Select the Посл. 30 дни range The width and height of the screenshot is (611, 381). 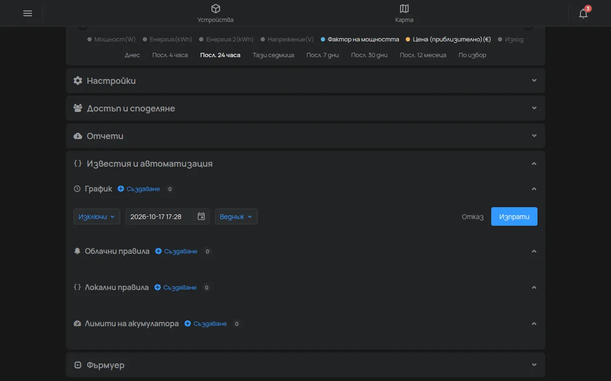tap(369, 55)
